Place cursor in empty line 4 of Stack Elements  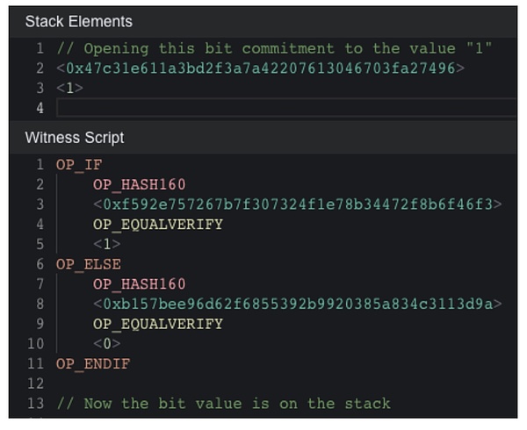click(281, 108)
